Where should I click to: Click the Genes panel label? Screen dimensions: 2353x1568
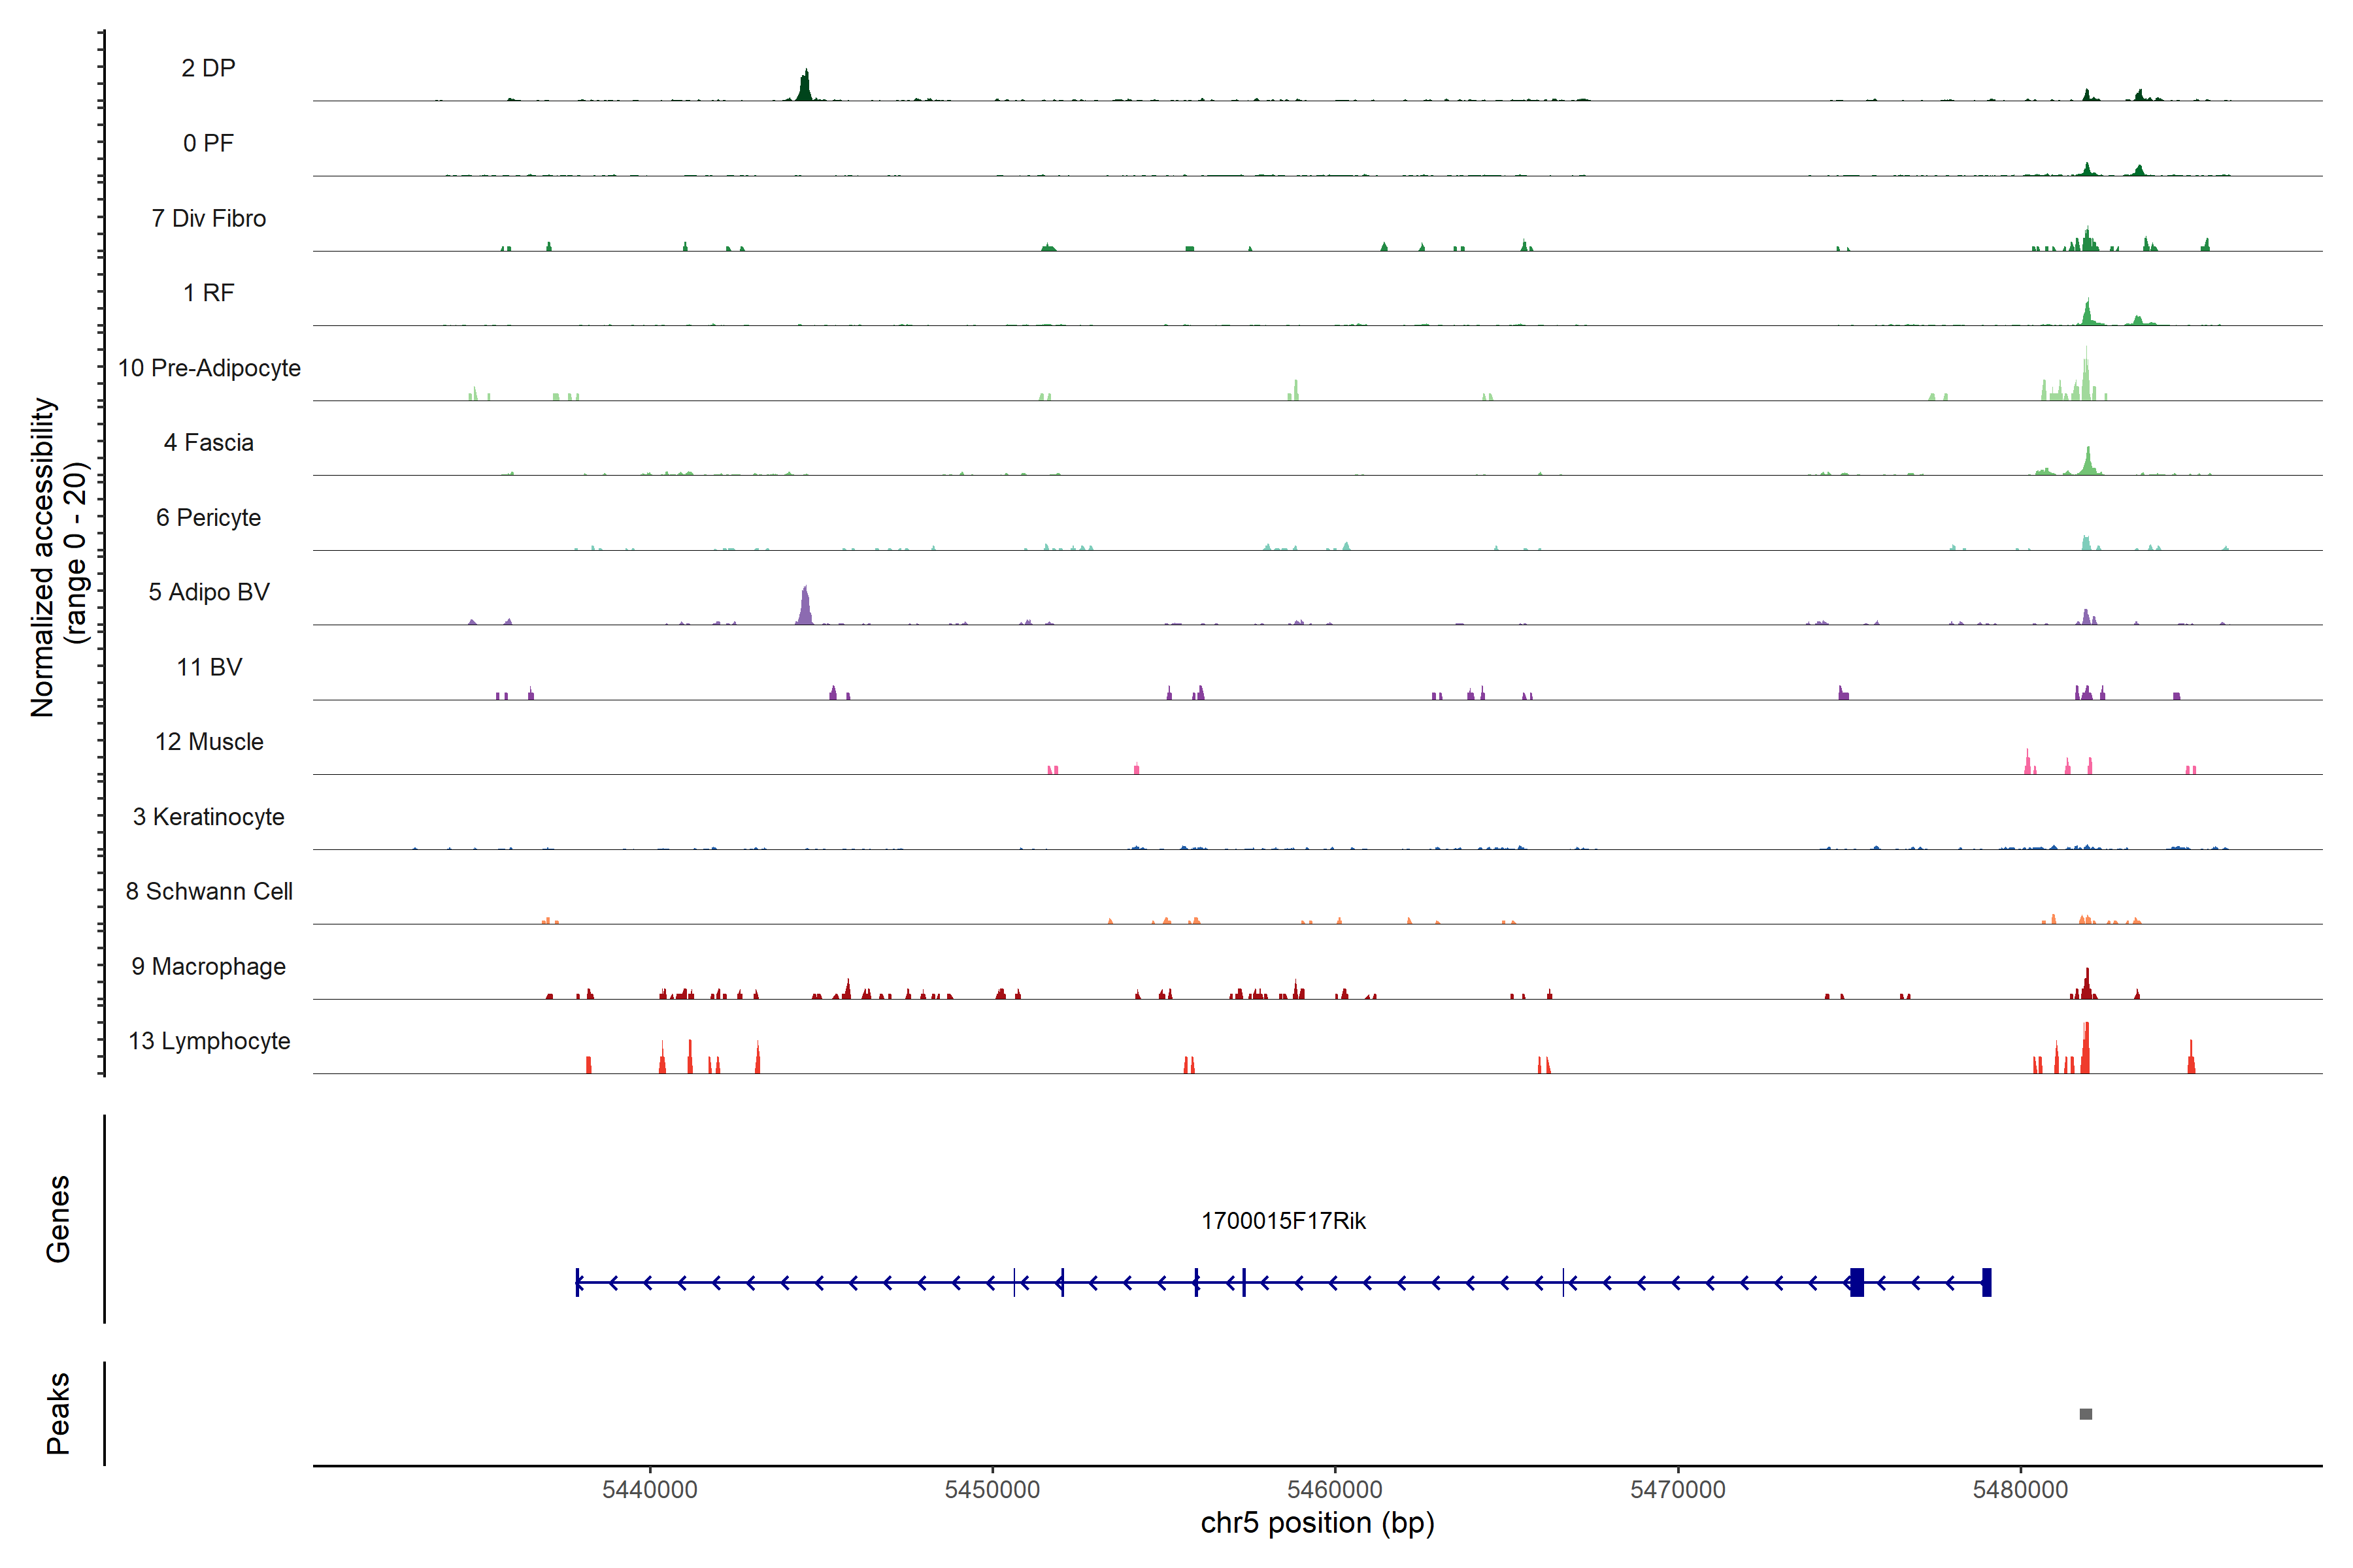pyautogui.click(x=58, y=1218)
